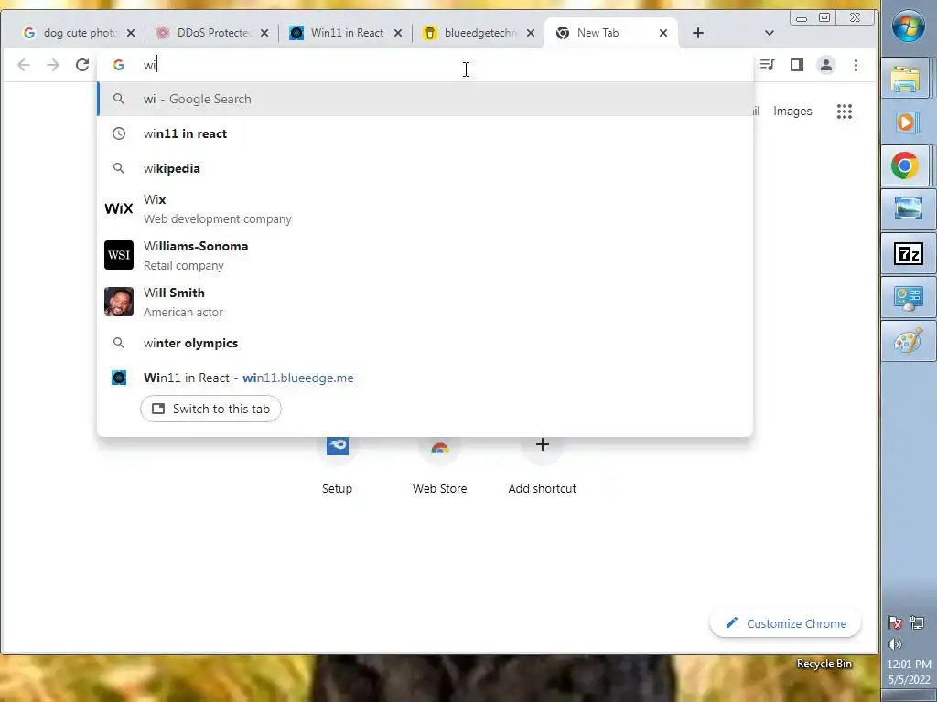This screenshot has height=702, width=937.
Task: Click the Will Smith photo thumbnail
Action: tap(119, 302)
